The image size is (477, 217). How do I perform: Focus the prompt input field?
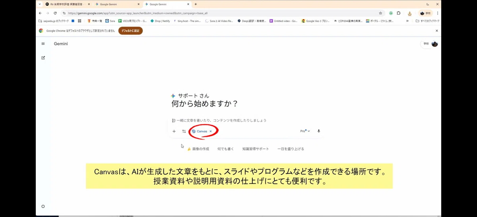(x=246, y=120)
